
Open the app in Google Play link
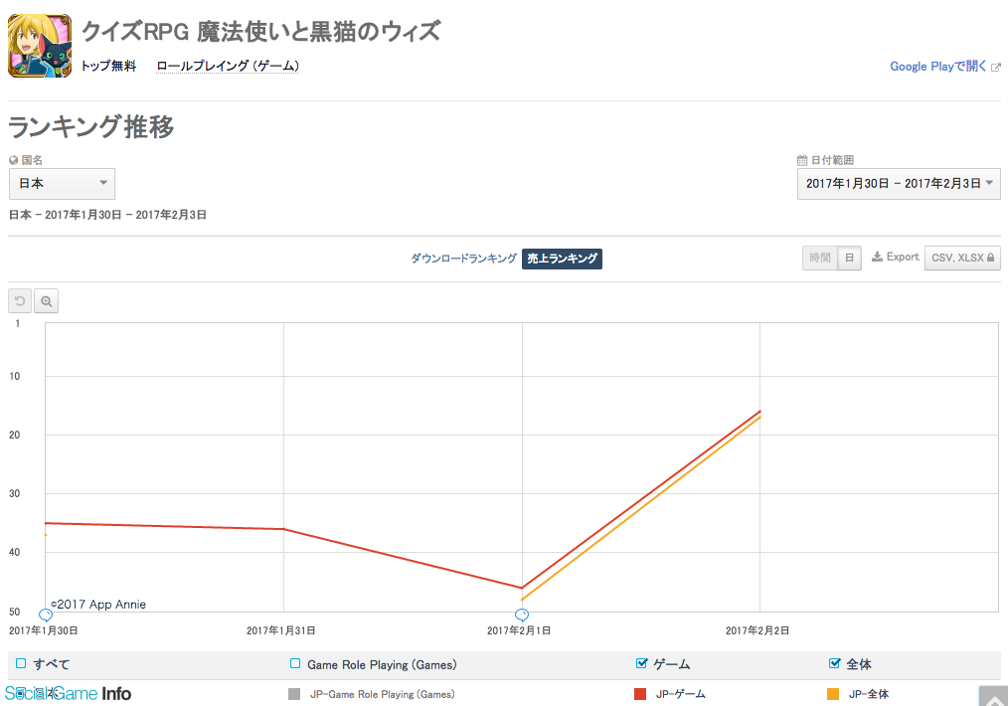[938, 67]
